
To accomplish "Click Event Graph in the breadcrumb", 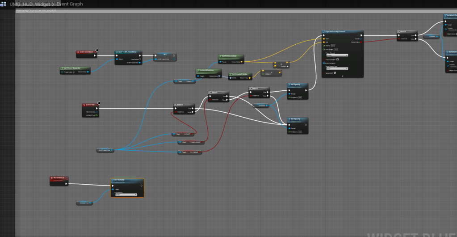I will point(69,4).
